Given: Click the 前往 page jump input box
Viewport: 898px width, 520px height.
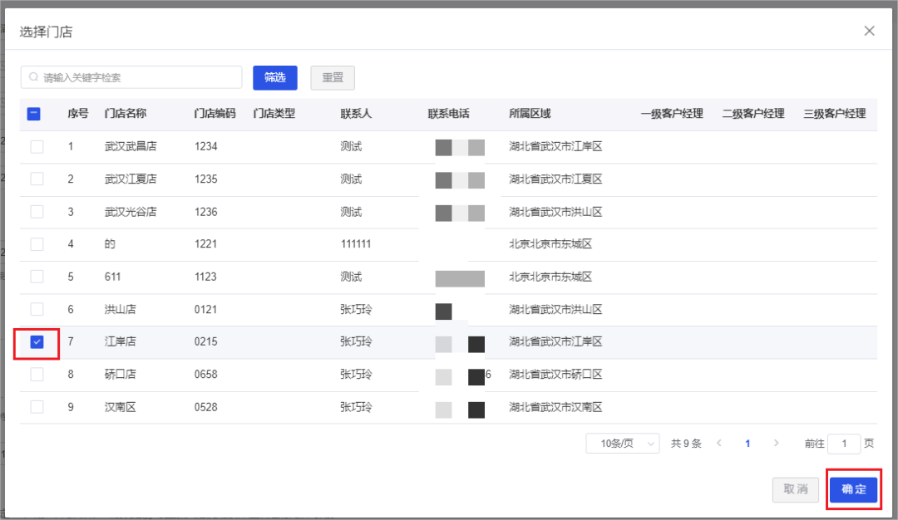Looking at the screenshot, I should coord(844,444).
